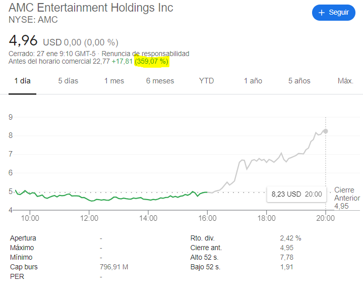Click the 7,78 52-week high value

coord(286,257)
